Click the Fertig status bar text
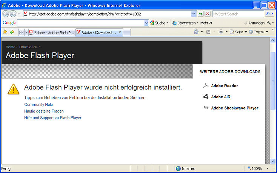 click(x=6, y=168)
